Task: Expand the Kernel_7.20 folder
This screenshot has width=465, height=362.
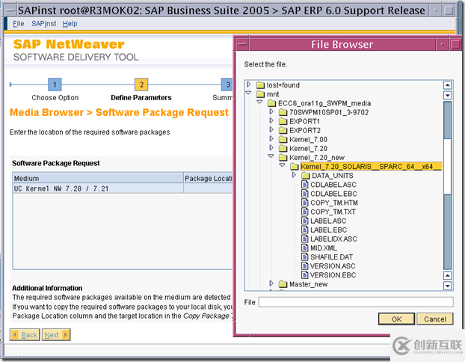Action: (271, 148)
